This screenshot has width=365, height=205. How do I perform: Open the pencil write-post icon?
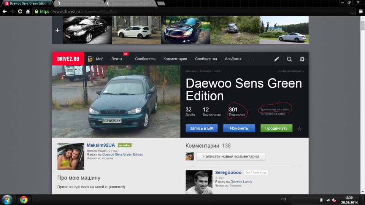(276, 59)
